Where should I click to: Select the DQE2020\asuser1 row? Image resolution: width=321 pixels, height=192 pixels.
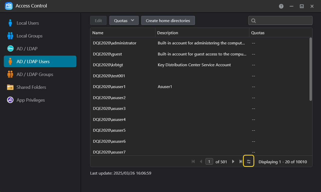coord(200,87)
